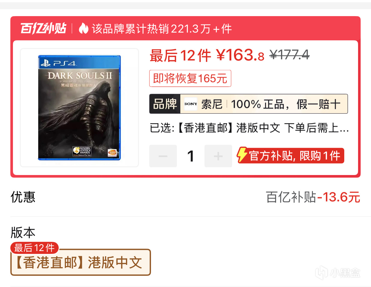Tap the 官方补贴 限购1件 badge
Viewport: 371px width, 287px height.
[290, 155]
